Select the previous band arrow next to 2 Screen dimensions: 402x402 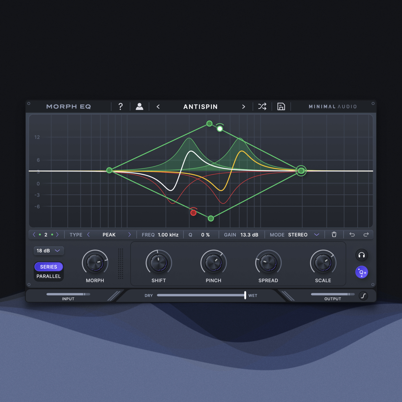click(34, 234)
